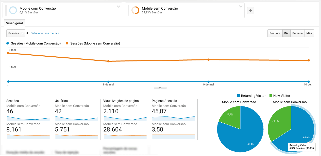
Task: Click the Selecione uma métrica link
Action: click(x=45, y=33)
